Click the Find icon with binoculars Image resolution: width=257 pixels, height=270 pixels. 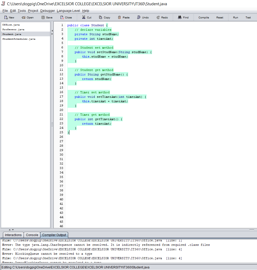(180, 17)
